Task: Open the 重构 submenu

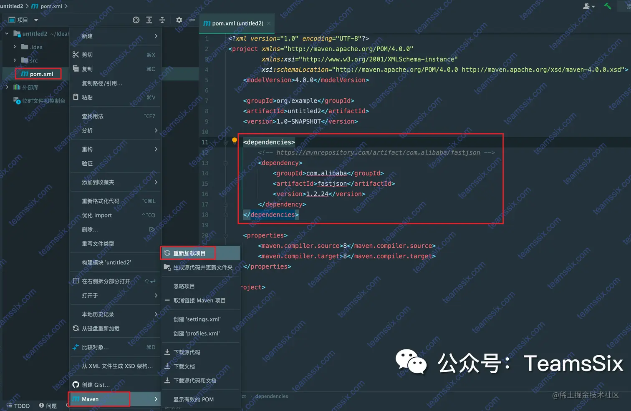Action: (115, 149)
